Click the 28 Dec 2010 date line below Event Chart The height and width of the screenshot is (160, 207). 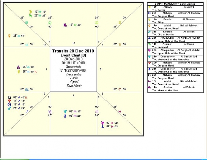pos(73,59)
